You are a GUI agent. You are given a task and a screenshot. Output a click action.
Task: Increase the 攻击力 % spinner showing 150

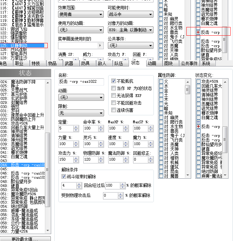coord(76,158)
